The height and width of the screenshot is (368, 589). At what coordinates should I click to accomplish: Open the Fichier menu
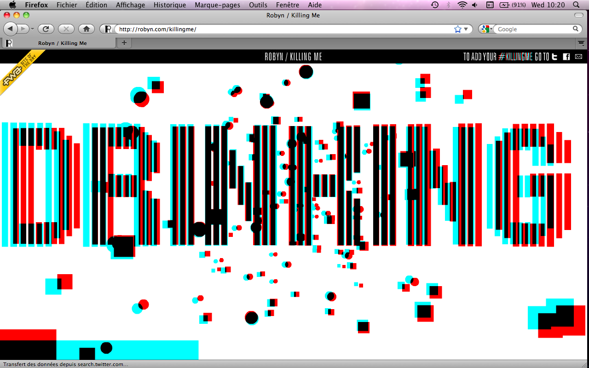click(67, 5)
